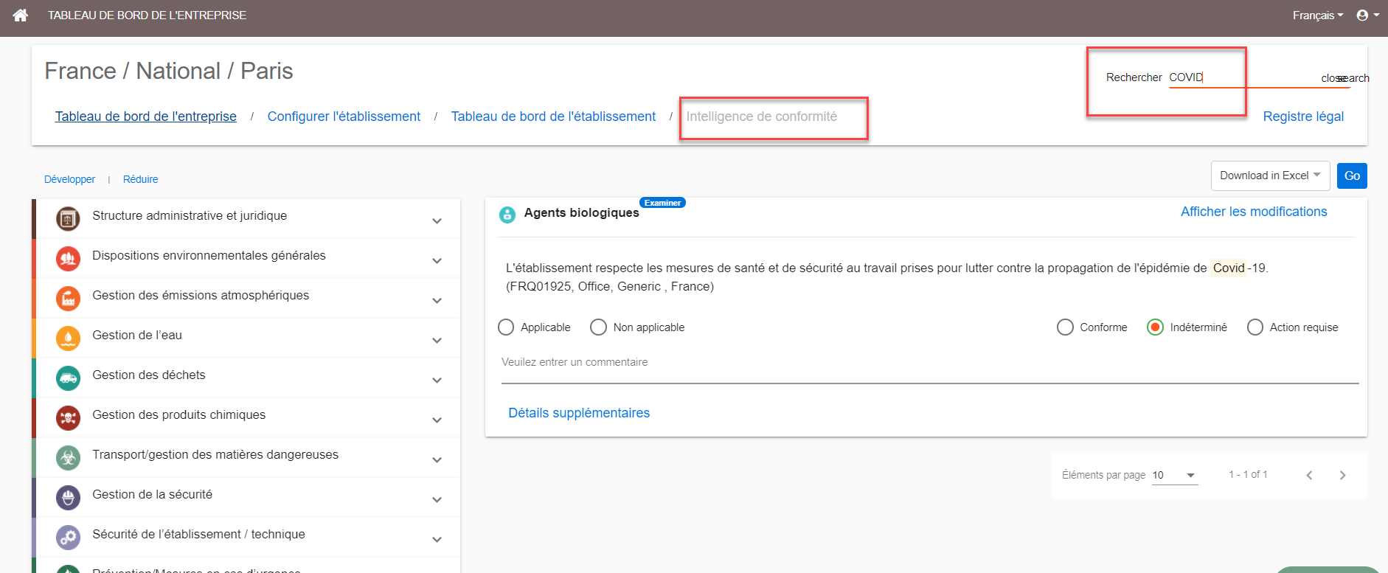Click the Gestion des déchets truck icon
Viewport: 1388px width, 573px height.
click(x=68, y=378)
